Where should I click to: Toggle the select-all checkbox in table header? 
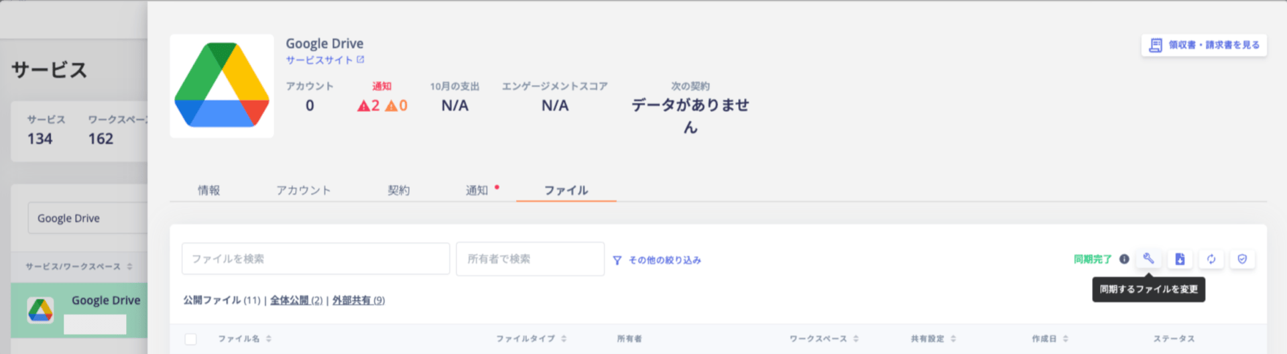click(x=191, y=339)
